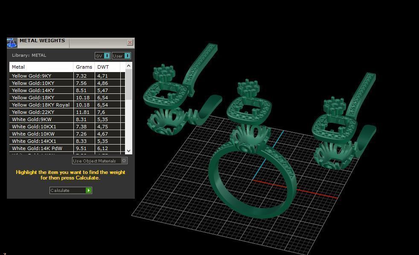Click the metal list scroll up arrow

point(128,66)
